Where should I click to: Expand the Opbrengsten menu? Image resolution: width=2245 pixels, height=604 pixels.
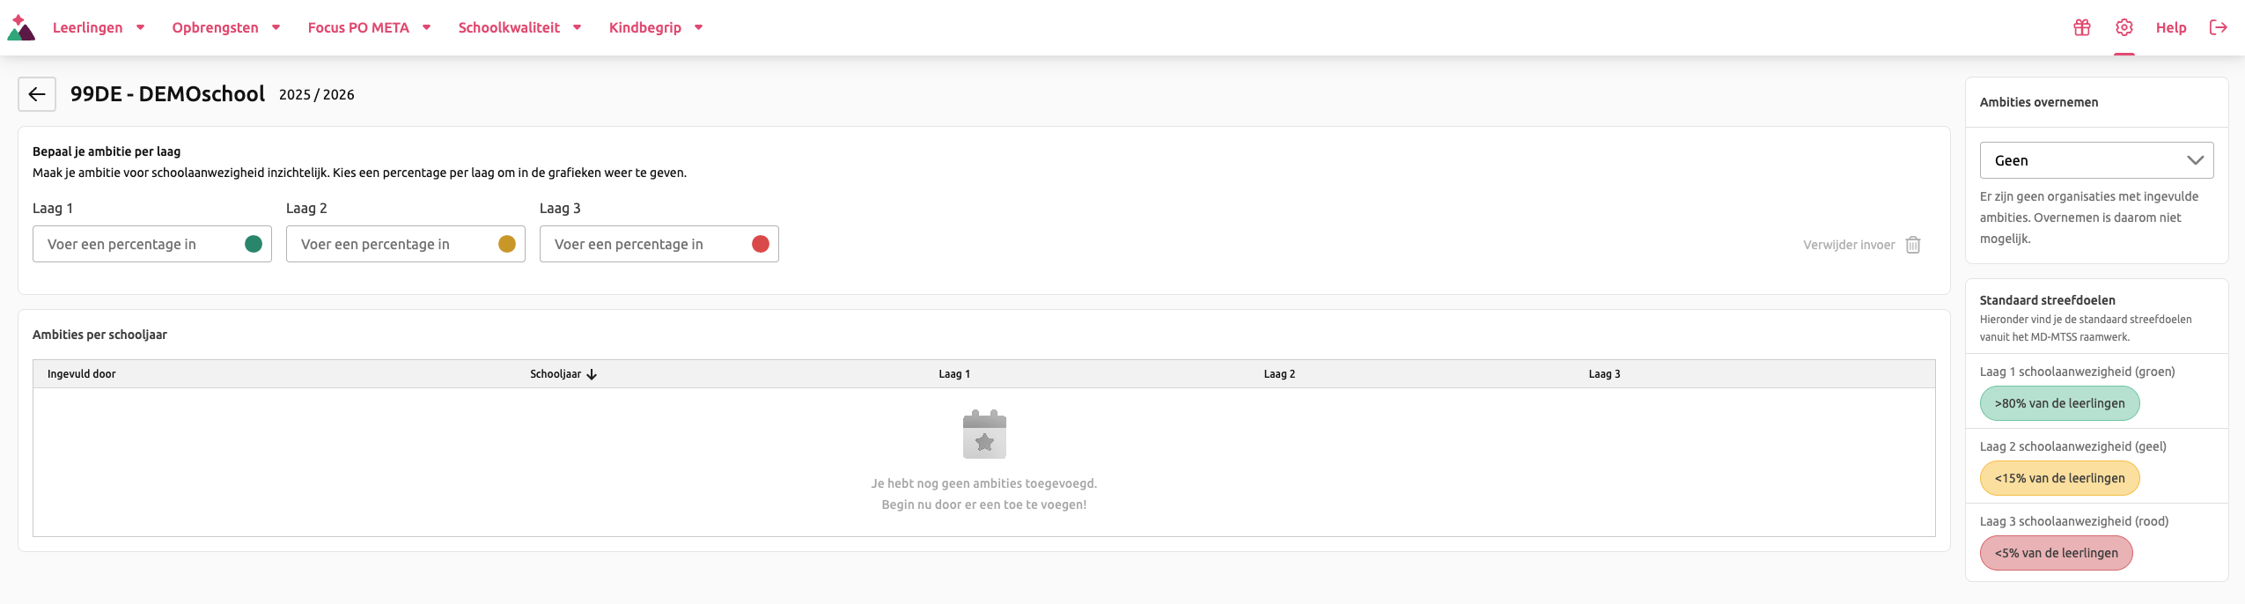point(226,27)
